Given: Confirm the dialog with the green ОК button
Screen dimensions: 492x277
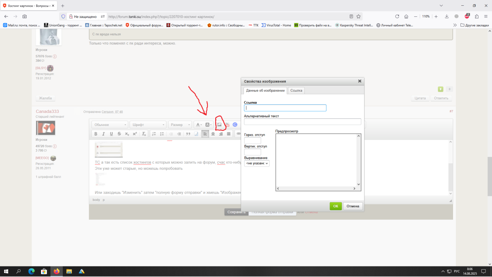Looking at the screenshot, I should 335,206.
